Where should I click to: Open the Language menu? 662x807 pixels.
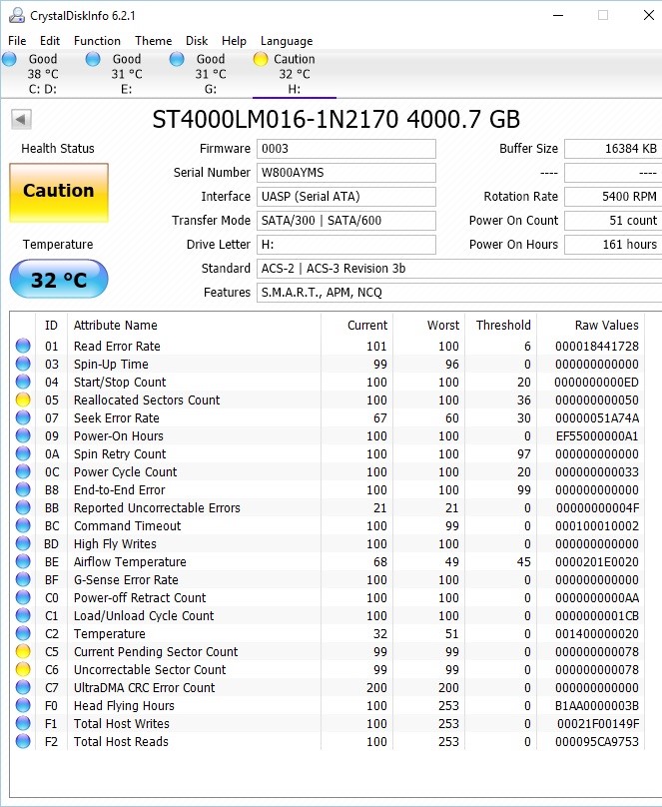tap(287, 41)
